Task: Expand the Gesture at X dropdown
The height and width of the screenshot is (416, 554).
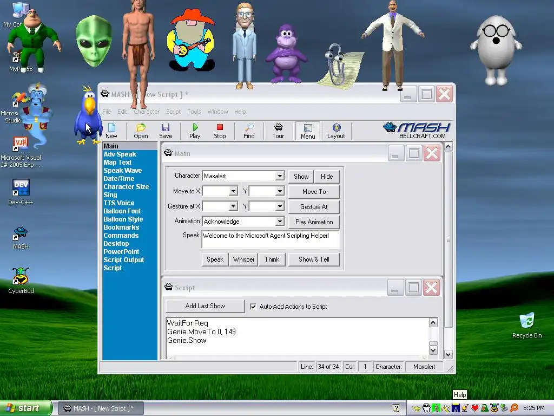Action: click(233, 206)
